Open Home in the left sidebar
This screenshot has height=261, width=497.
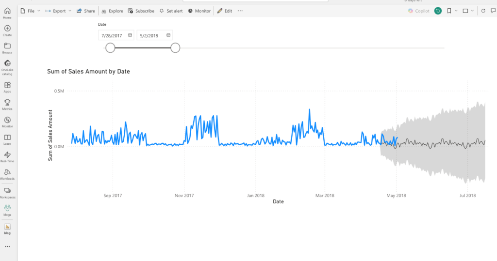7,13
